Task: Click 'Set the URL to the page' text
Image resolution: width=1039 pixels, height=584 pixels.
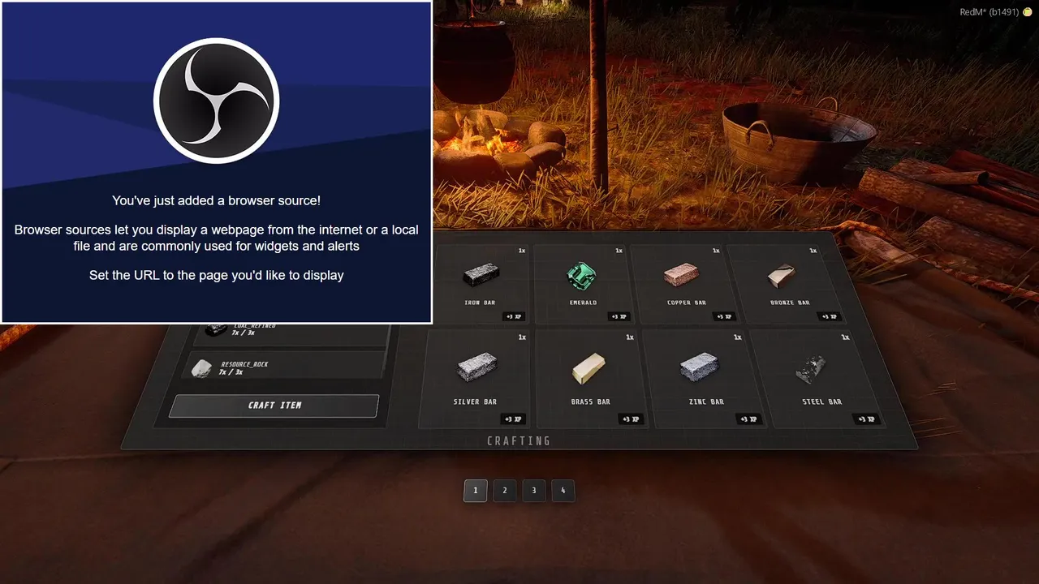Action: pos(217,275)
